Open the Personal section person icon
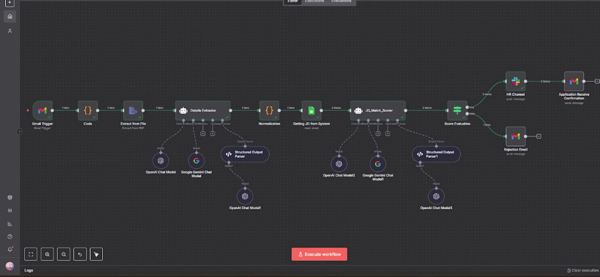This screenshot has height=277, width=600. 10,31
